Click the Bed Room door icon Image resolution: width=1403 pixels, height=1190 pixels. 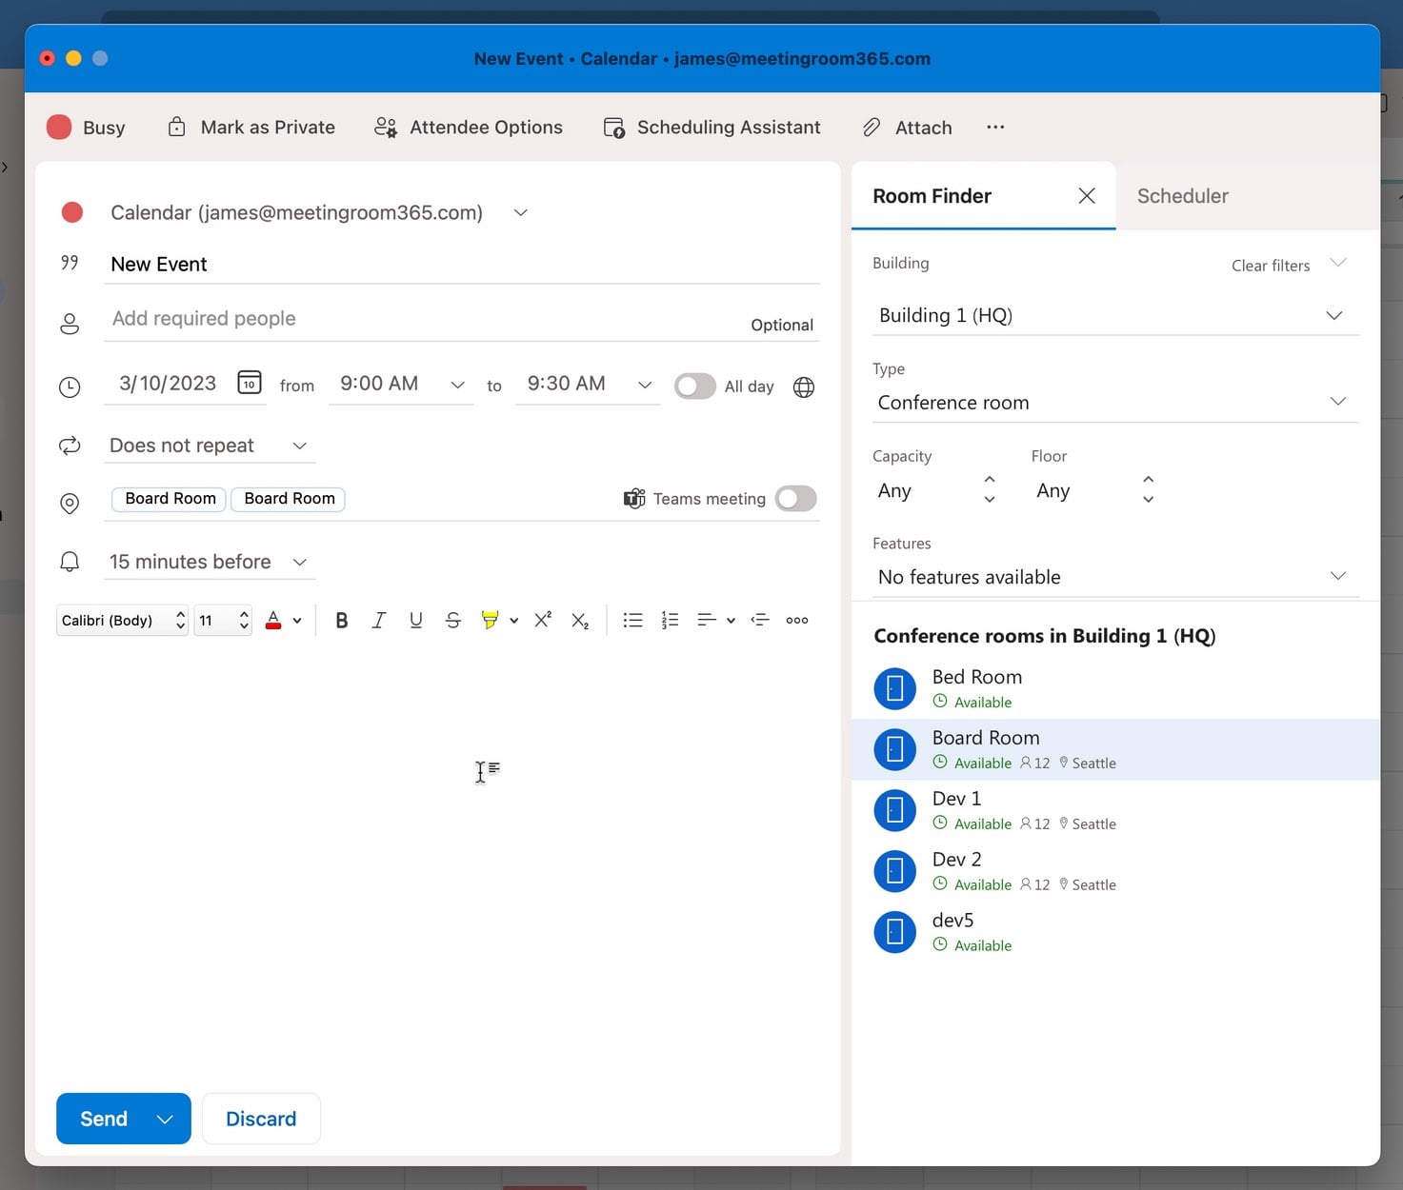[x=895, y=688]
